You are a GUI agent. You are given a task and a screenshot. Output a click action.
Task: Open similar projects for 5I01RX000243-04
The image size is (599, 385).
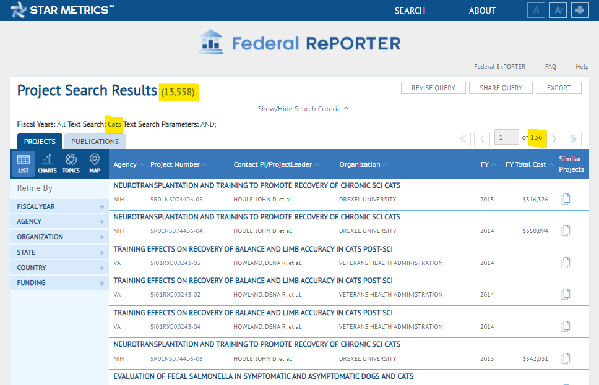(566, 326)
